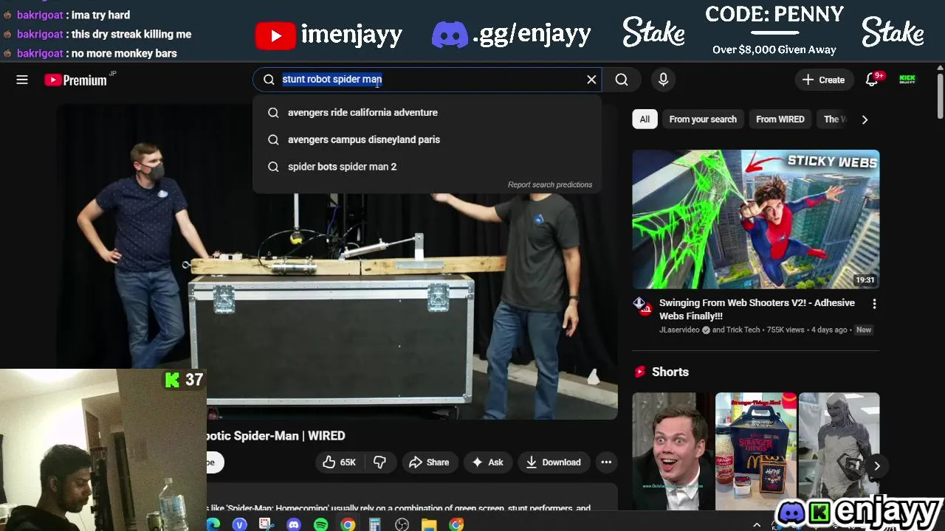Show hidden system tray icons chevron
The image size is (945, 531).
click(756, 525)
